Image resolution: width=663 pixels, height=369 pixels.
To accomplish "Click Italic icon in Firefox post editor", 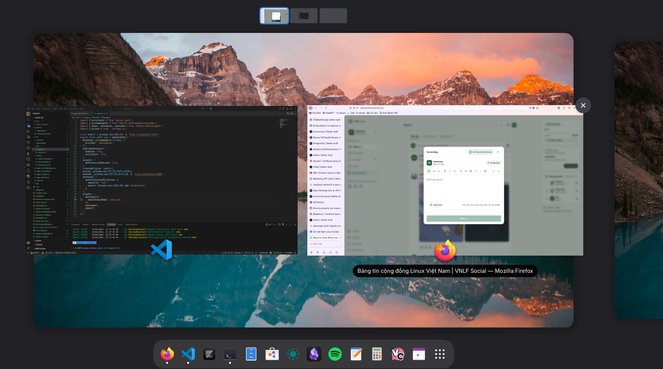I will [450, 171].
